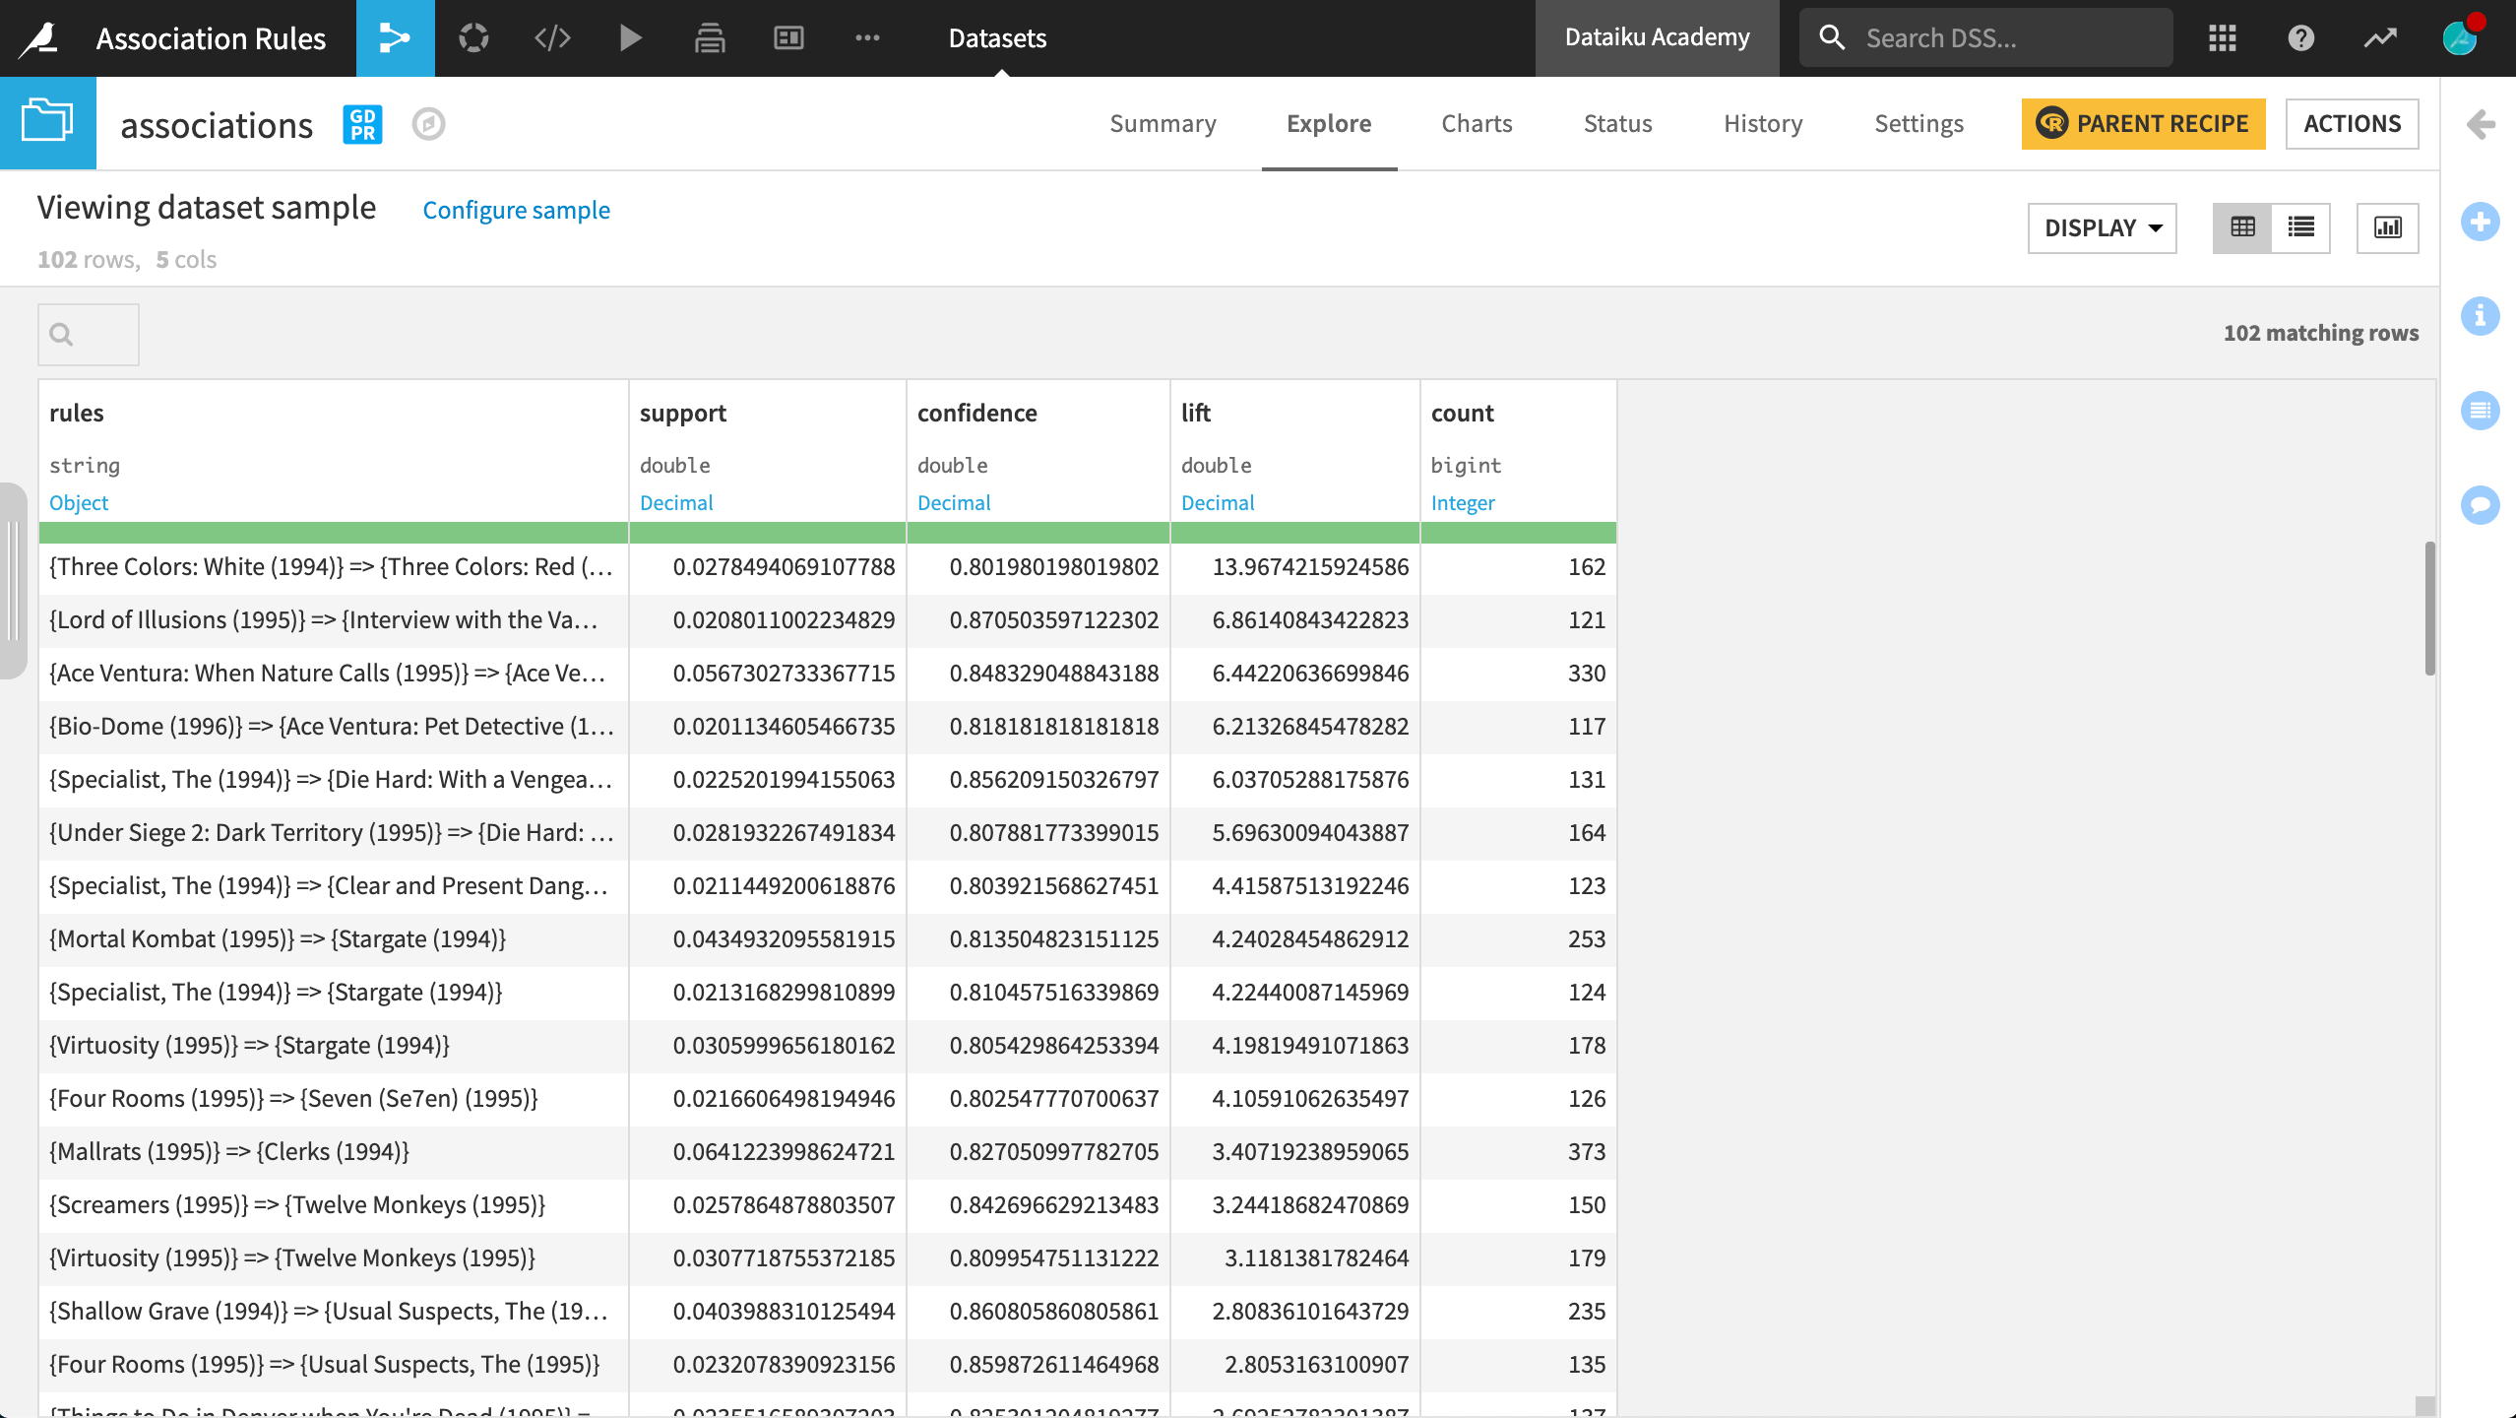The width and height of the screenshot is (2516, 1418).
Task: Switch to table grid view
Action: (2242, 228)
